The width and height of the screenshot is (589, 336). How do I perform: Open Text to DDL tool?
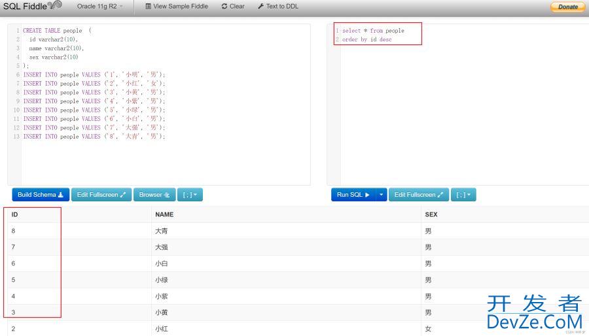point(278,7)
